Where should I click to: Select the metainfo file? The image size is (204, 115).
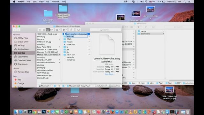70,57
